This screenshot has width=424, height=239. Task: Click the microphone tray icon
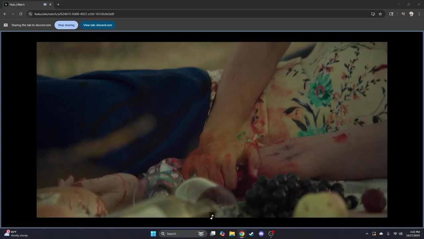click(x=388, y=234)
